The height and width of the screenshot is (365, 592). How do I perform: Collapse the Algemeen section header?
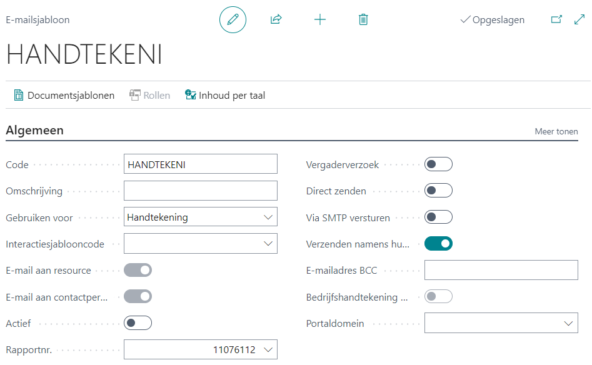coord(35,131)
